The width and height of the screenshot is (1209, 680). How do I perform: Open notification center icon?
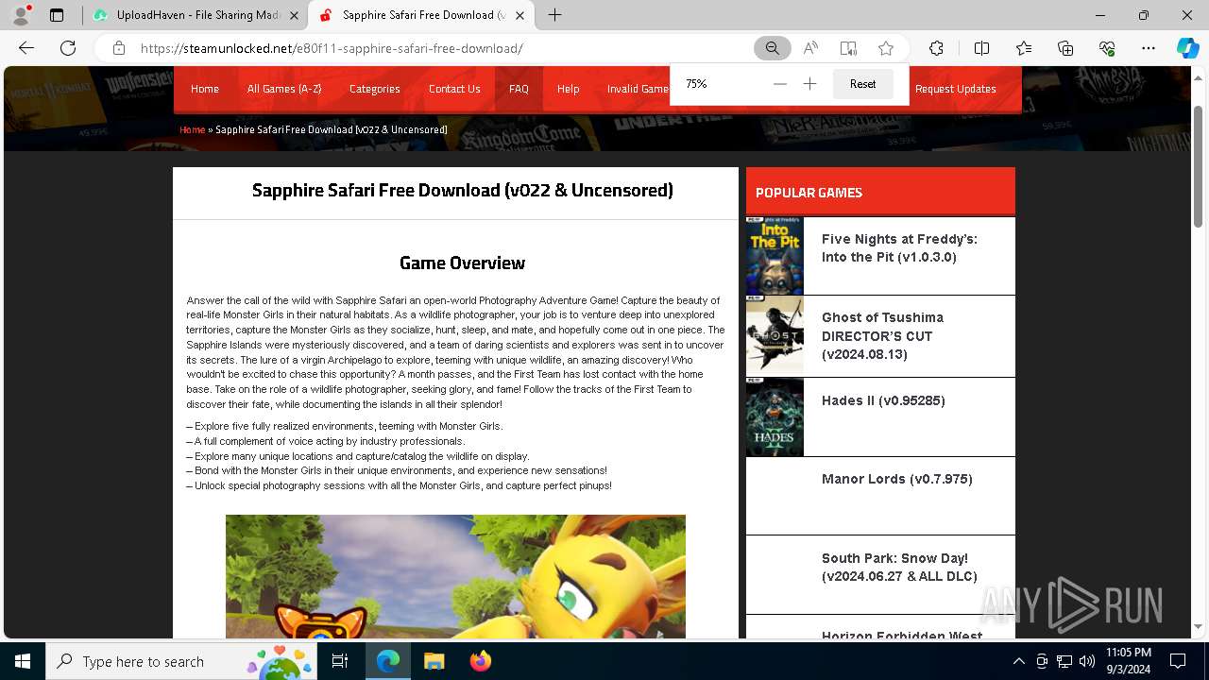(x=1178, y=661)
